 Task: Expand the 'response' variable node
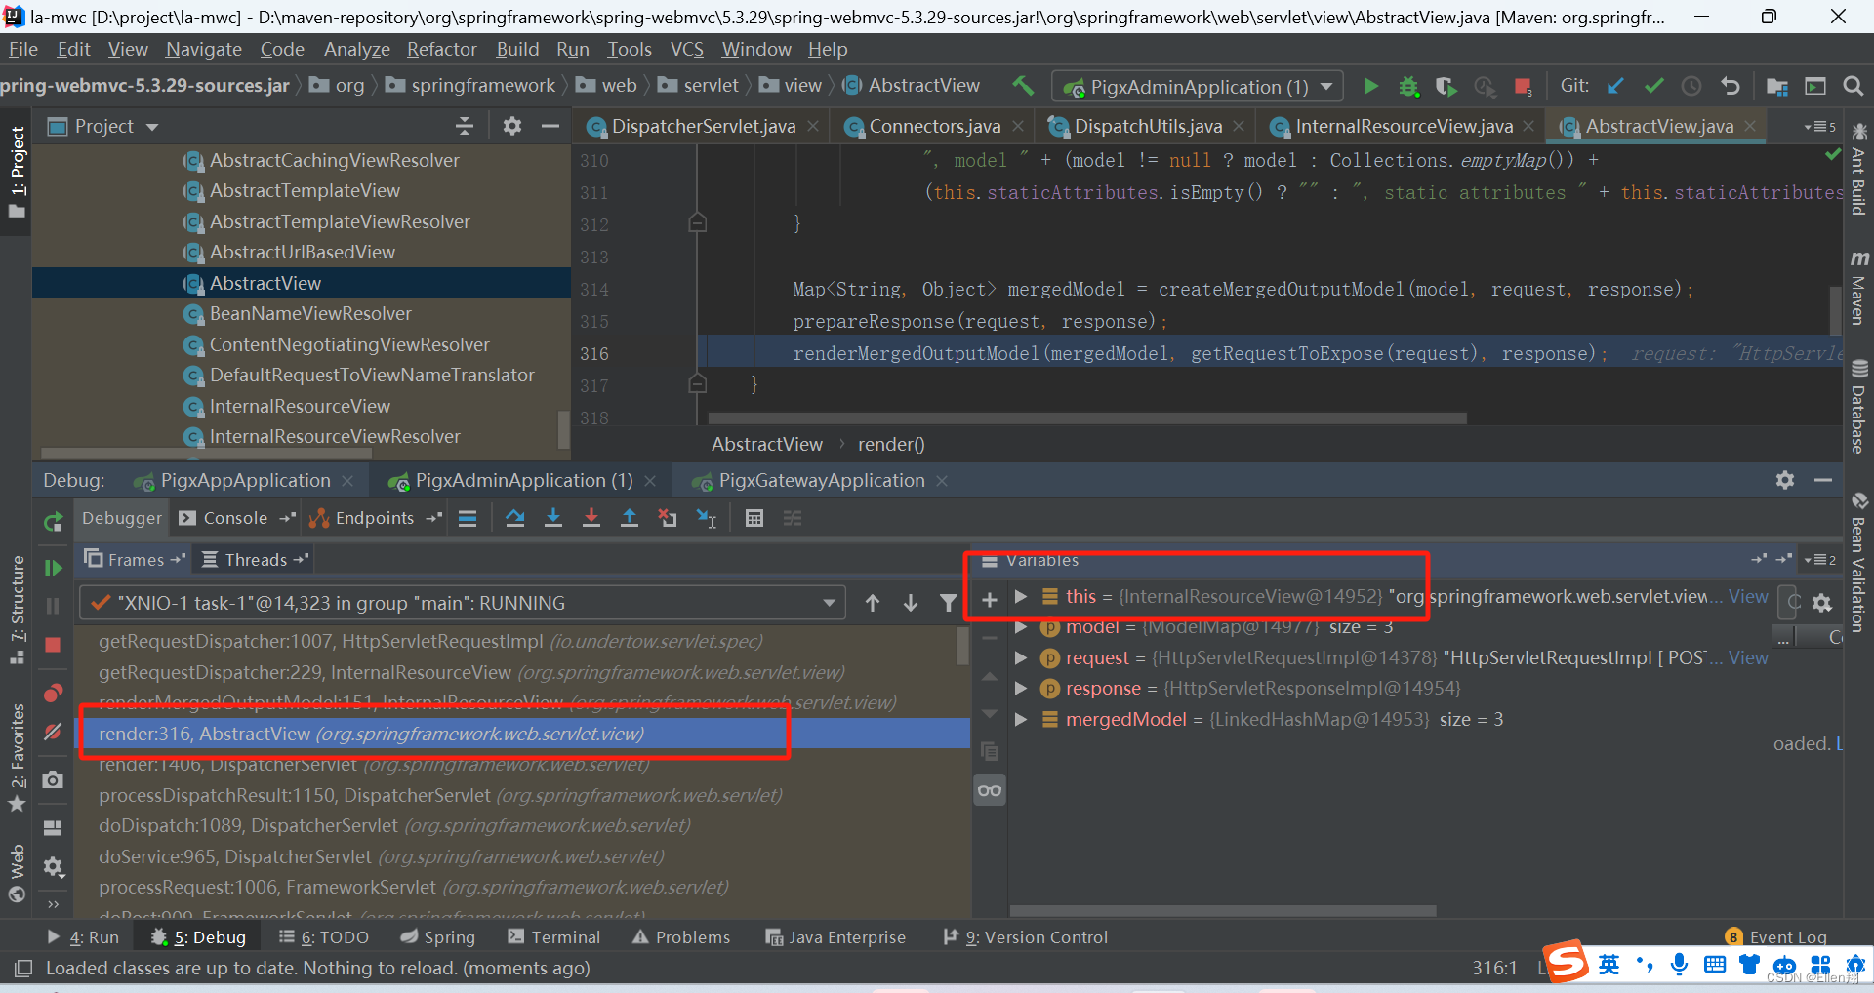tap(1020, 689)
